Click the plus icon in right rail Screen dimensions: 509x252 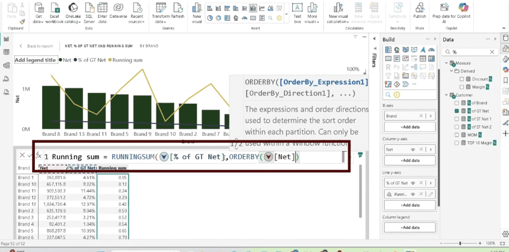click(506, 133)
